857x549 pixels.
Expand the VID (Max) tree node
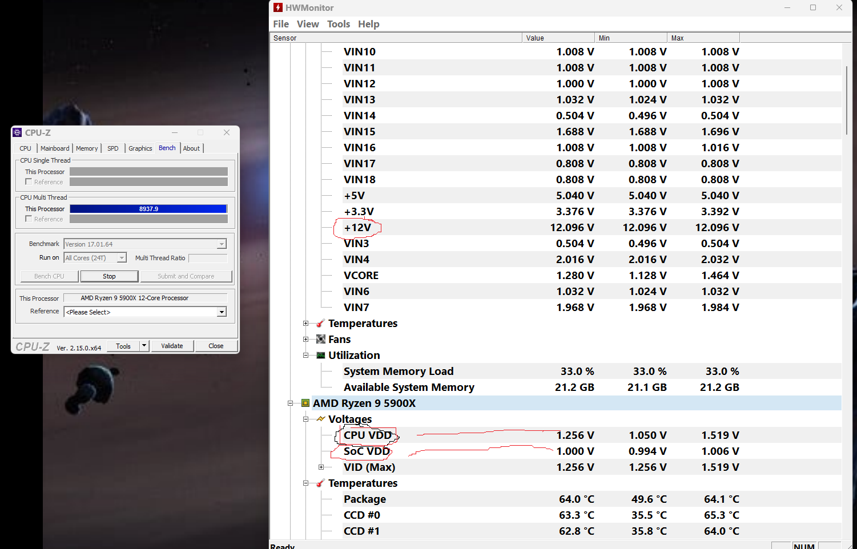click(321, 467)
